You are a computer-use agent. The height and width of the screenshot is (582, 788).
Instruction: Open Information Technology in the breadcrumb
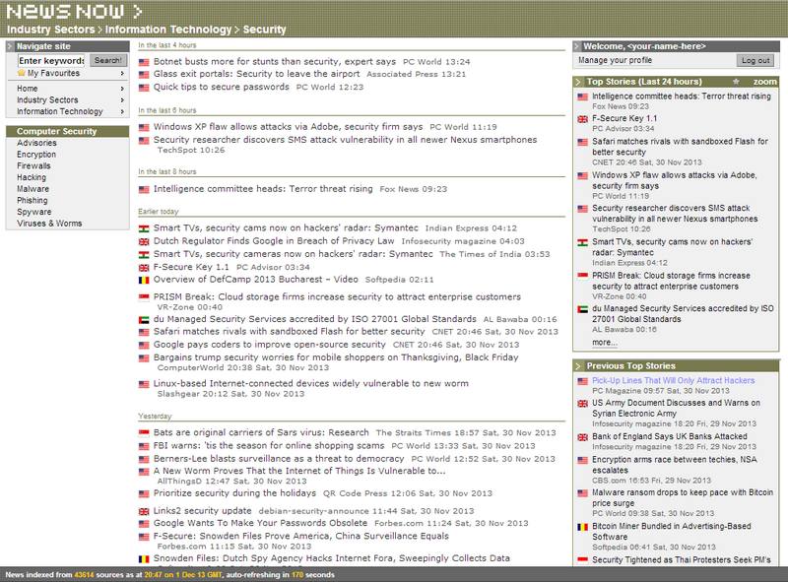[x=168, y=30]
